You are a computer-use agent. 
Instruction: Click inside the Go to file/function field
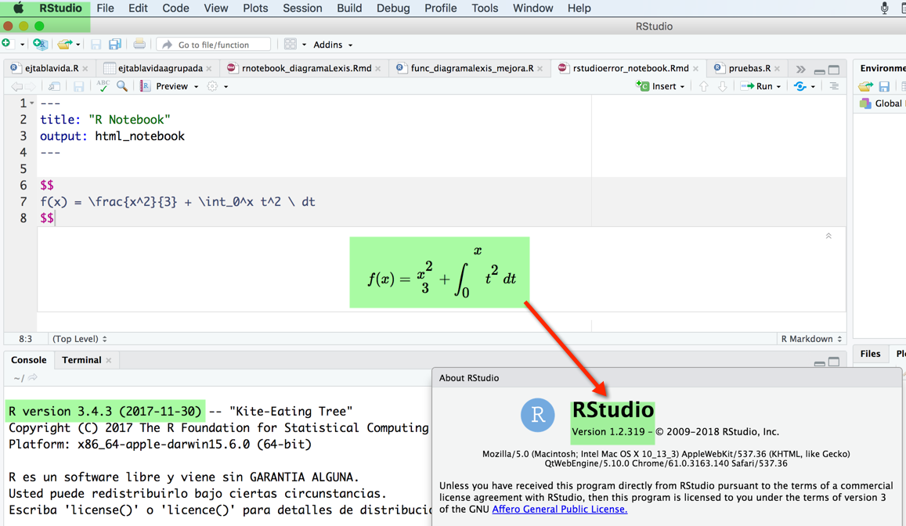click(212, 44)
